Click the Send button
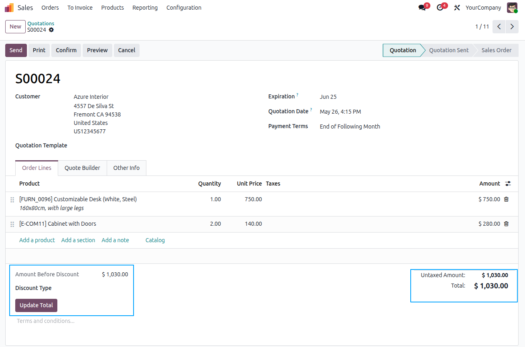 [x=16, y=50]
